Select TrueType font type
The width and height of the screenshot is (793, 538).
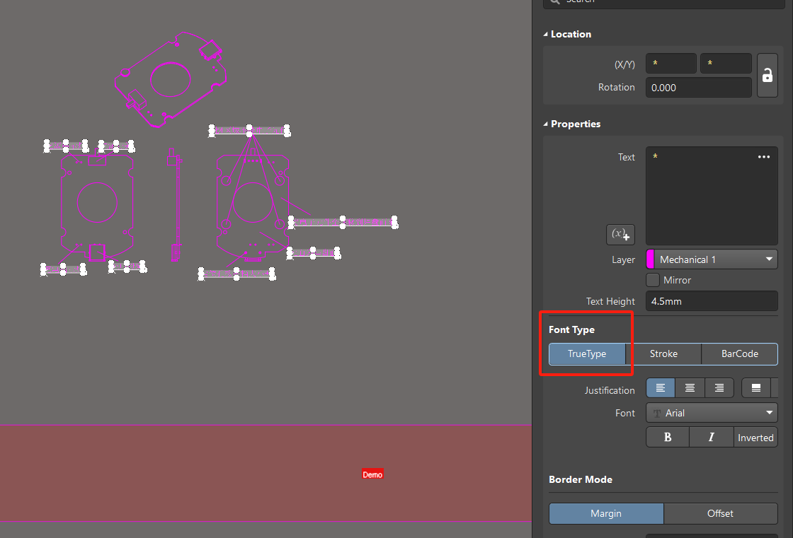click(587, 353)
